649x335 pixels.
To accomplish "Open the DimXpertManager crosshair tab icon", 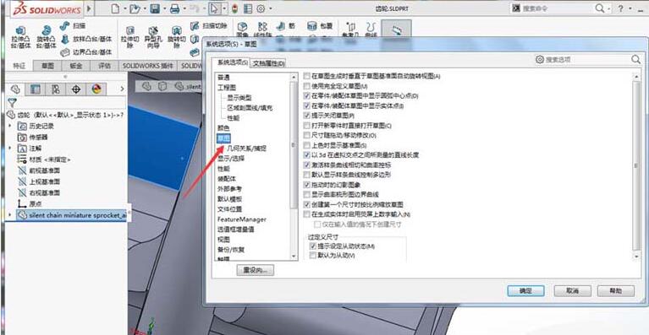I will (x=76, y=89).
